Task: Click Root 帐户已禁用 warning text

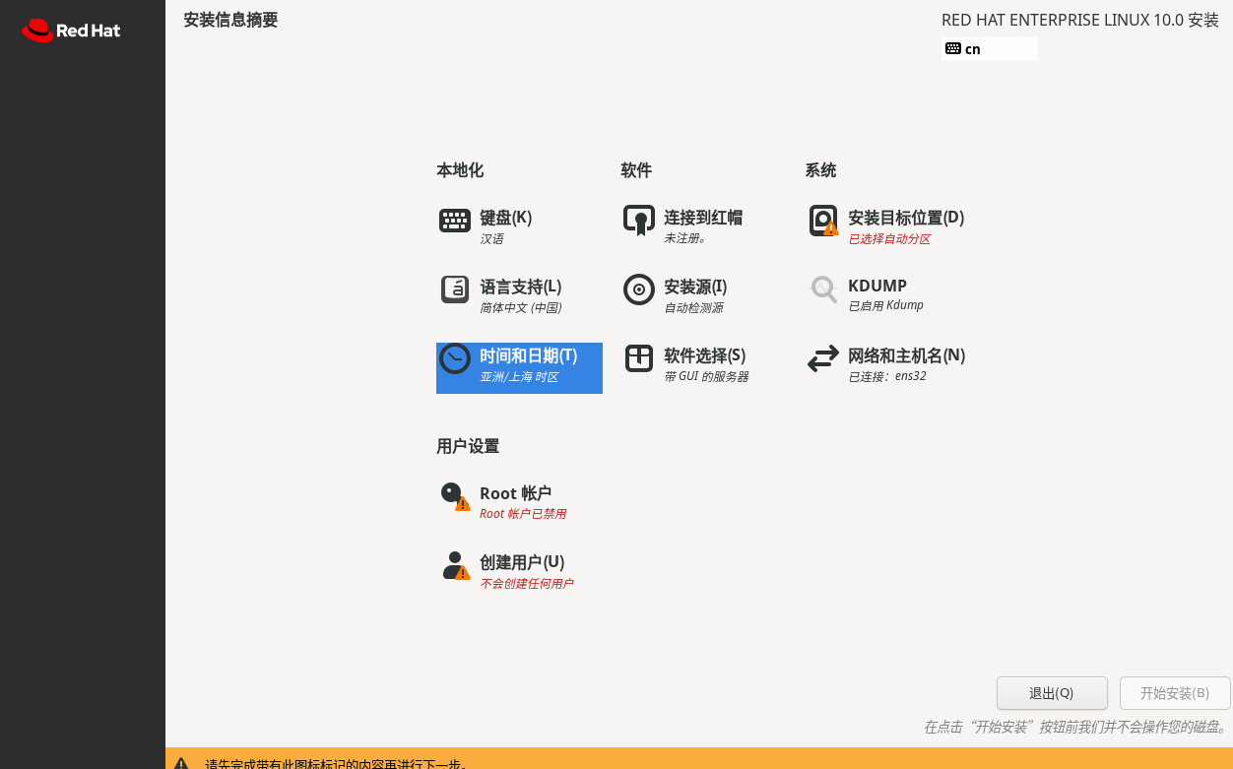Action: [x=523, y=515]
